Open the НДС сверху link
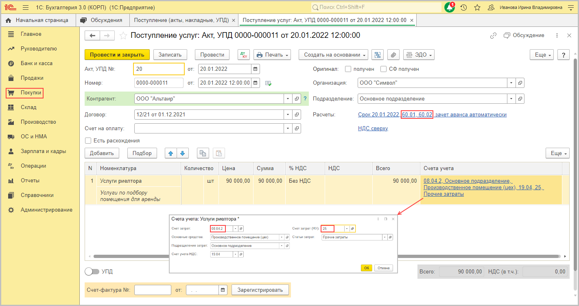Screen dimensions: 579x306 (373, 129)
